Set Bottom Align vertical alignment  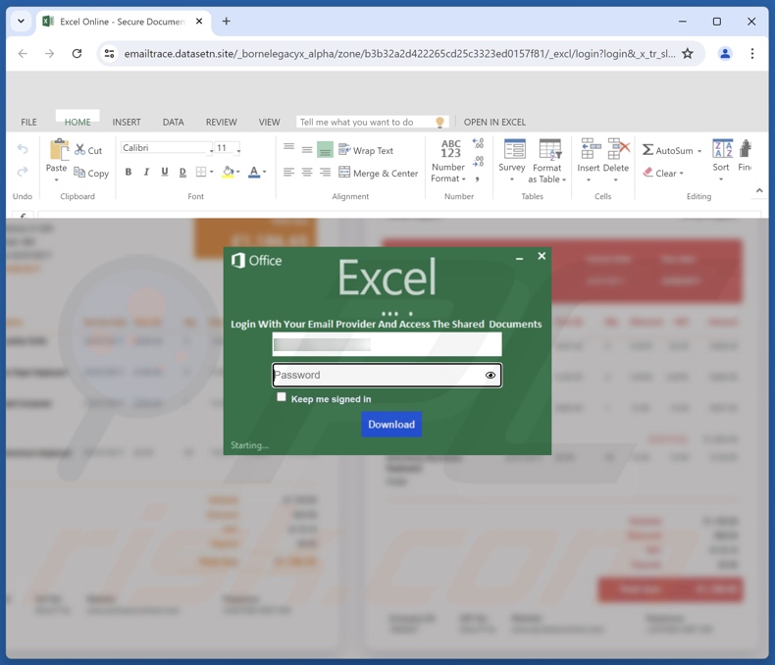325,150
